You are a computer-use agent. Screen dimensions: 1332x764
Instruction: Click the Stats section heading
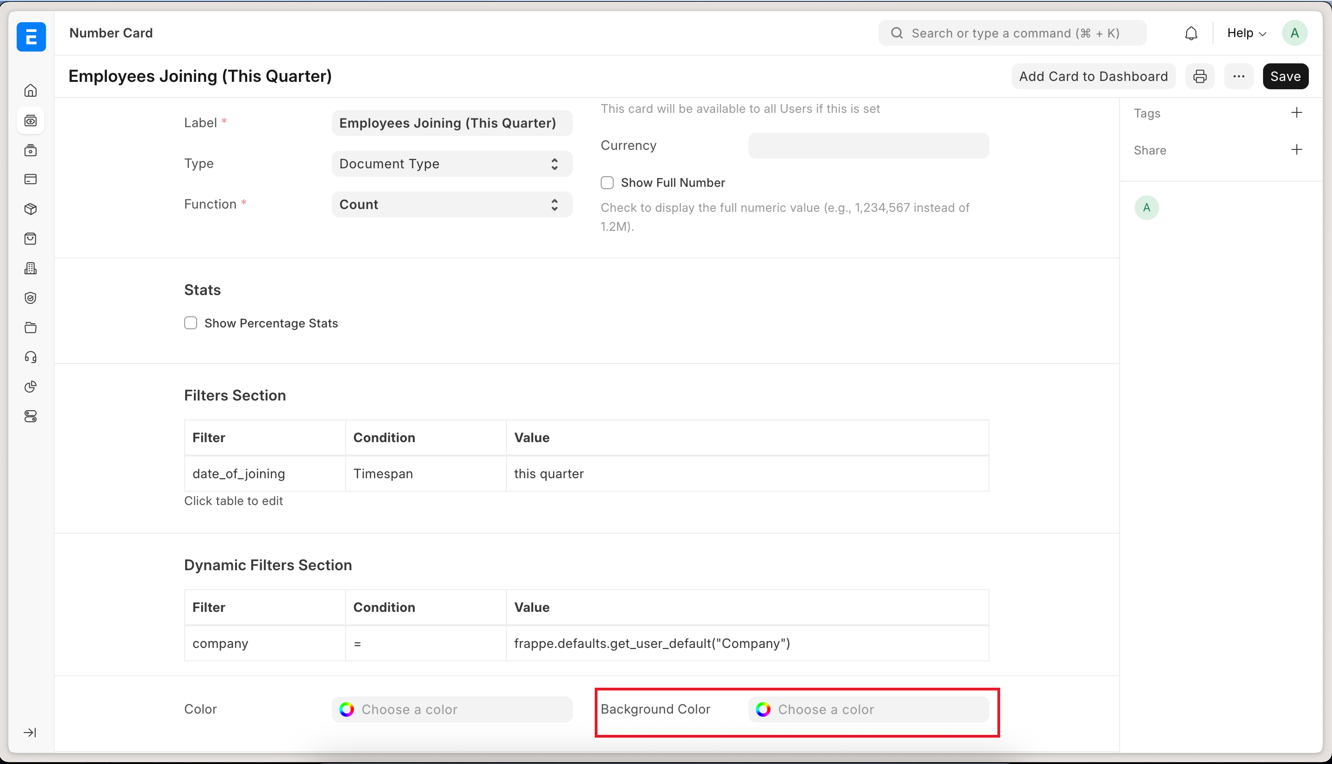tap(202, 290)
